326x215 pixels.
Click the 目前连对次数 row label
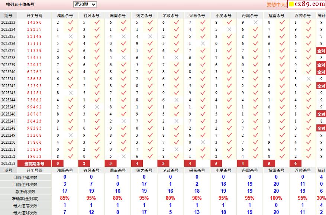[25, 185]
